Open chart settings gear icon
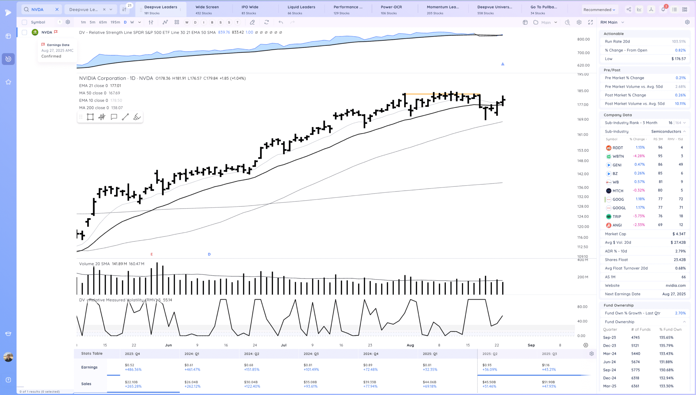Image resolution: width=696 pixels, height=395 pixels. (x=579, y=22)
